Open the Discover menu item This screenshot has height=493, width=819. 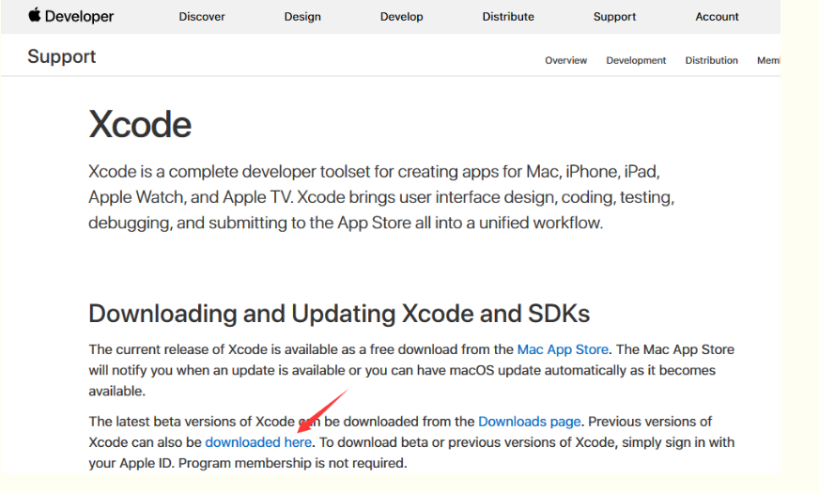tap(201, 17)
